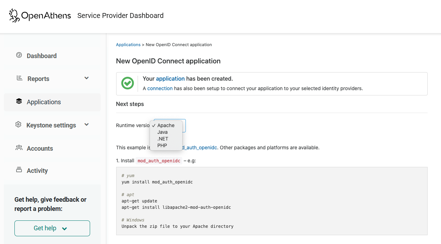Open Dashboard via its dial icon
Screen dimensions: 441x244
point(18,55)
